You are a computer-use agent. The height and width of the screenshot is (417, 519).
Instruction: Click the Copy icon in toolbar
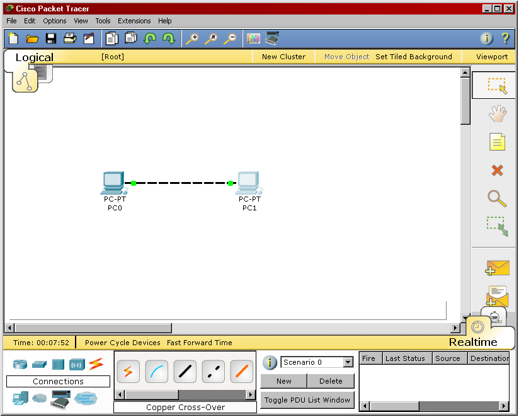112,38
